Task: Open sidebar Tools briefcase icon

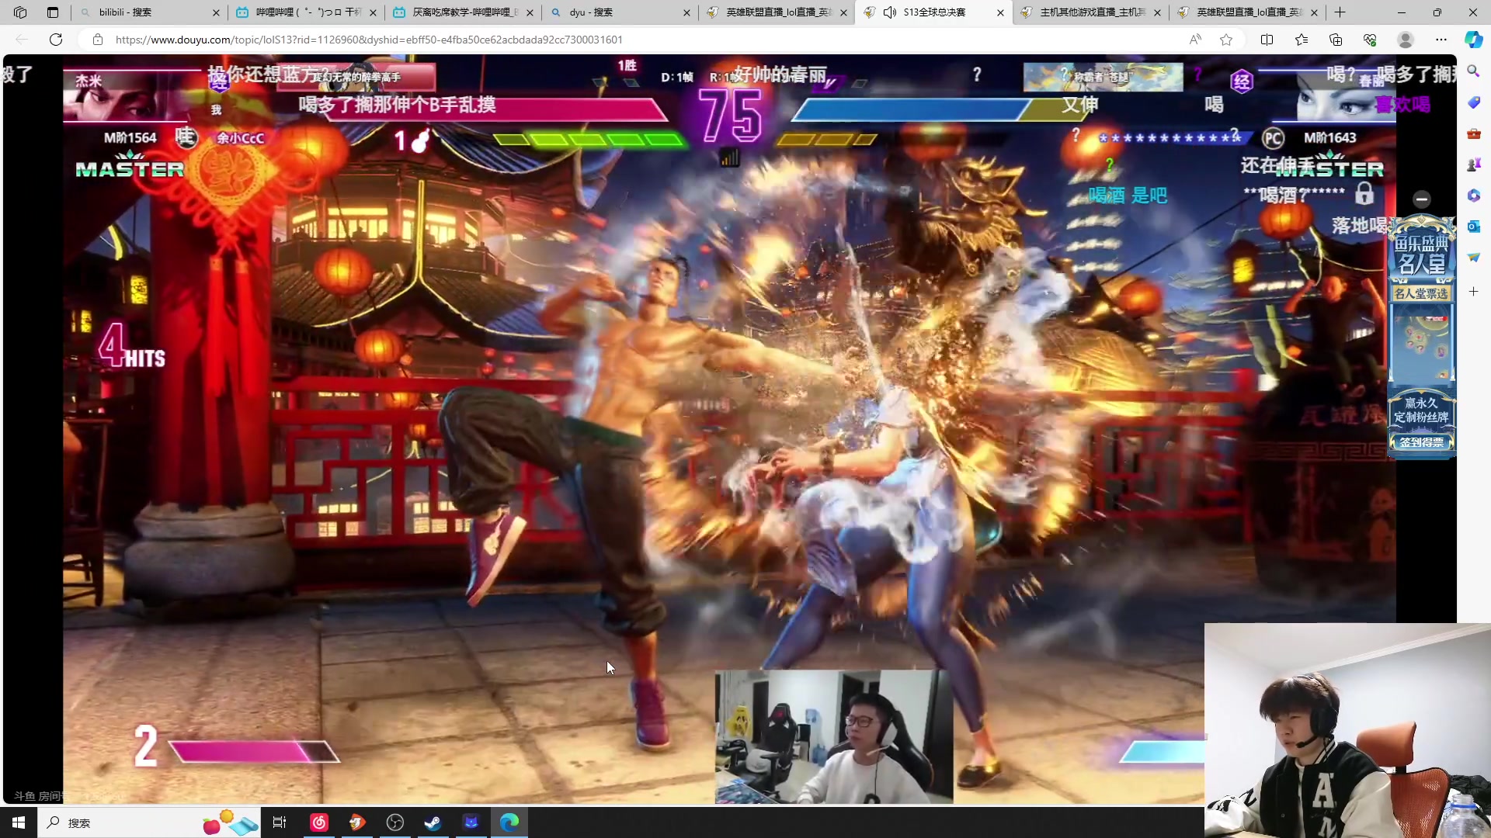Action: pyautogui.click(x=1474, y=133)
